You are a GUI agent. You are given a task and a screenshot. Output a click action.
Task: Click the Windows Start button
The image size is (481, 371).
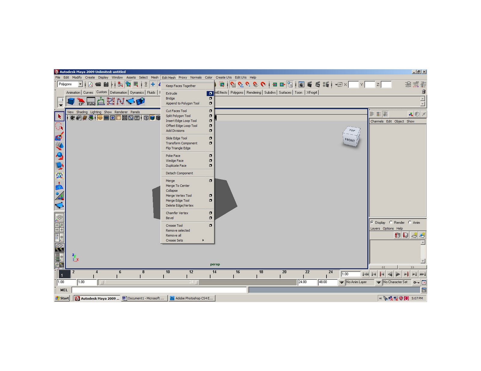[62, 298]
